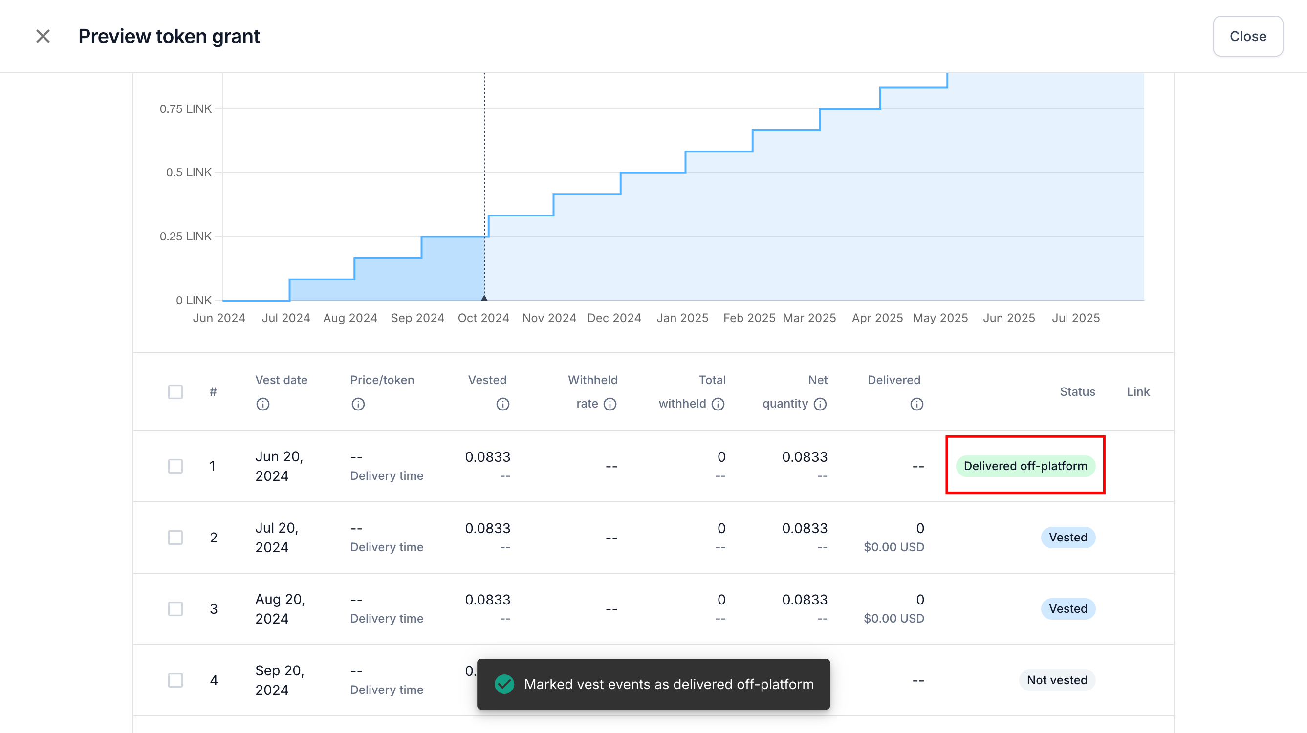Click the Link column header

(x=1138, y=391)
